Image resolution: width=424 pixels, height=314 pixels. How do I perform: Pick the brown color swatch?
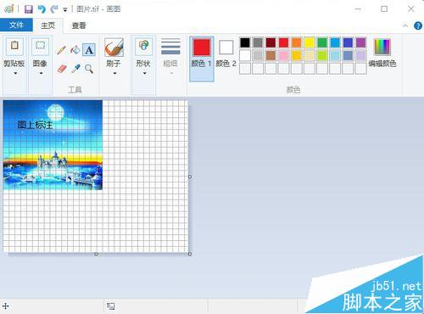271,55
